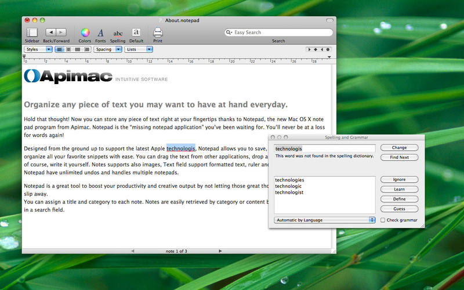Click the Ignore button
The height and width of the screenshot is (290, 464).
pyautogui.click(x=399, y=180)
